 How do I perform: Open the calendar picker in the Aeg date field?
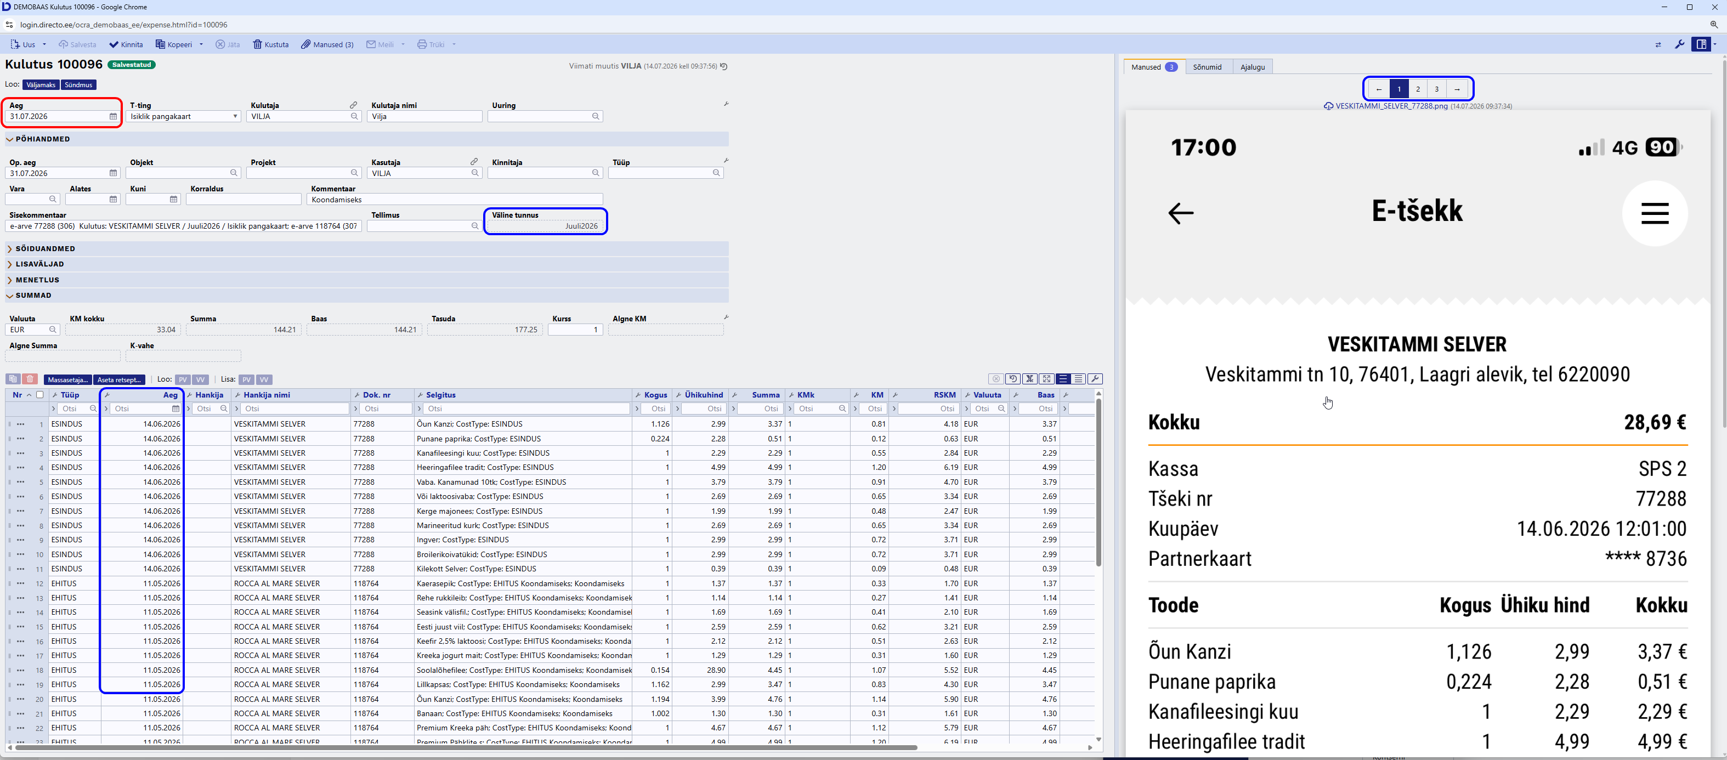pyautogui.click(x=114, y=117)
